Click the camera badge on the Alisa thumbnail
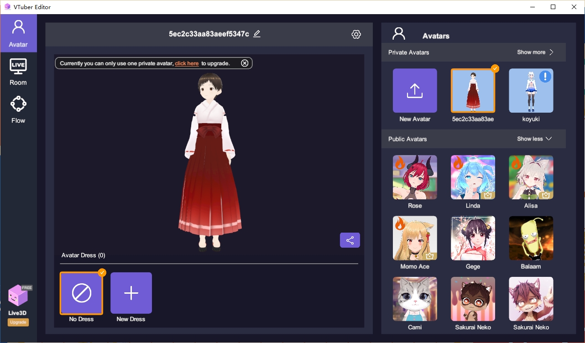 pos(546,195)
